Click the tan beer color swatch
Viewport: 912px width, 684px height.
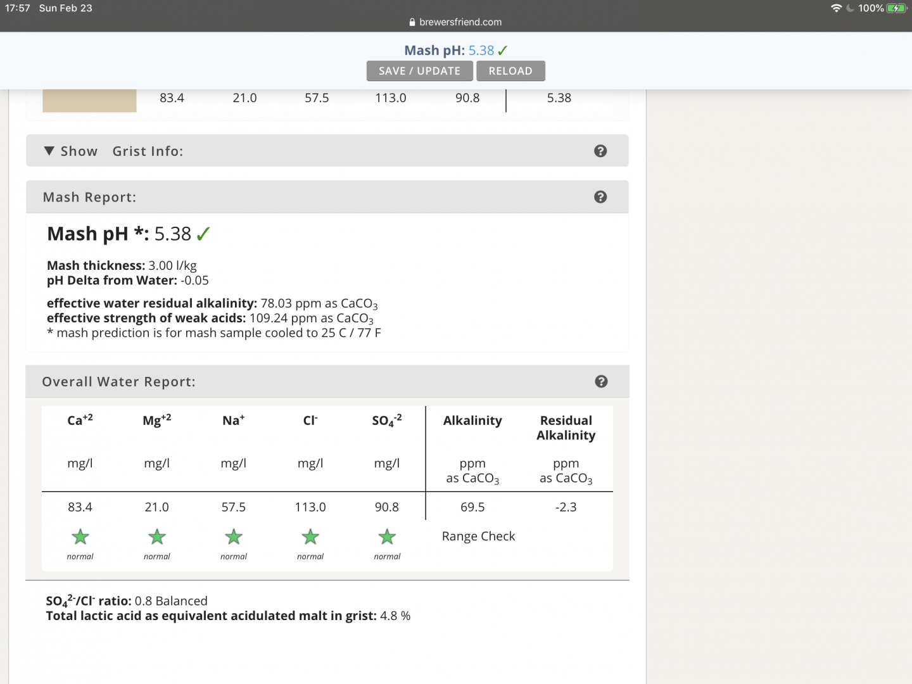point(89,100)
